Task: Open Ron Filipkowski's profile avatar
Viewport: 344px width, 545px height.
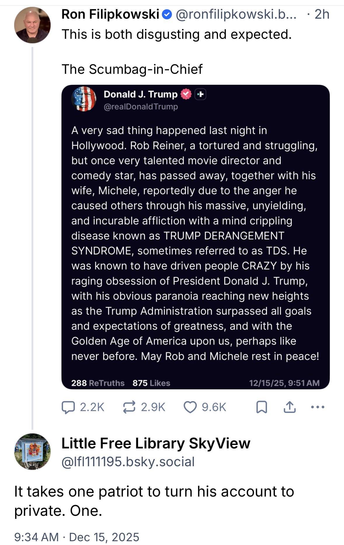Action: [x=32, y=25]
